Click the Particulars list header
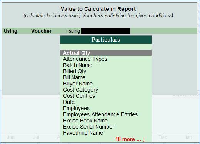 click(106, 40)
